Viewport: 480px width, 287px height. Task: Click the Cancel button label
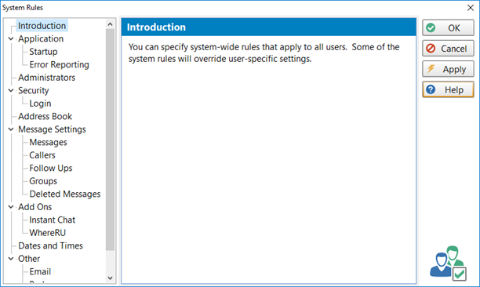click(x=453, y=49)
